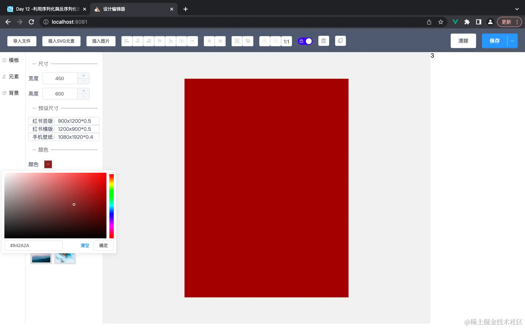Ungroup the selected elements
Image resolution: width=525 pixels, height=328 pixels.
pyautogui.click(x=248, y=41)
